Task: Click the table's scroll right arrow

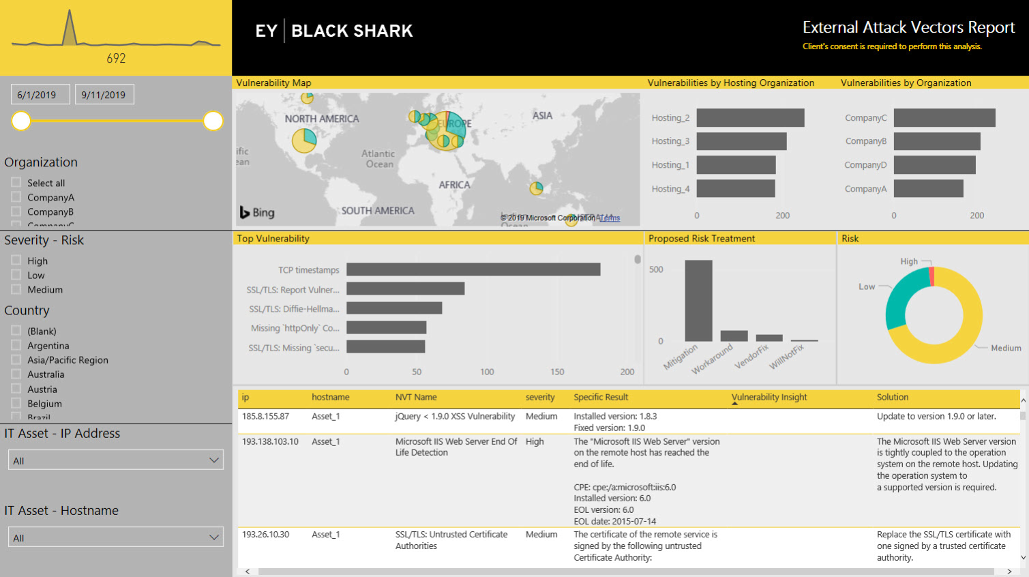Action: pyautogui.click(x=1009, y=572)
